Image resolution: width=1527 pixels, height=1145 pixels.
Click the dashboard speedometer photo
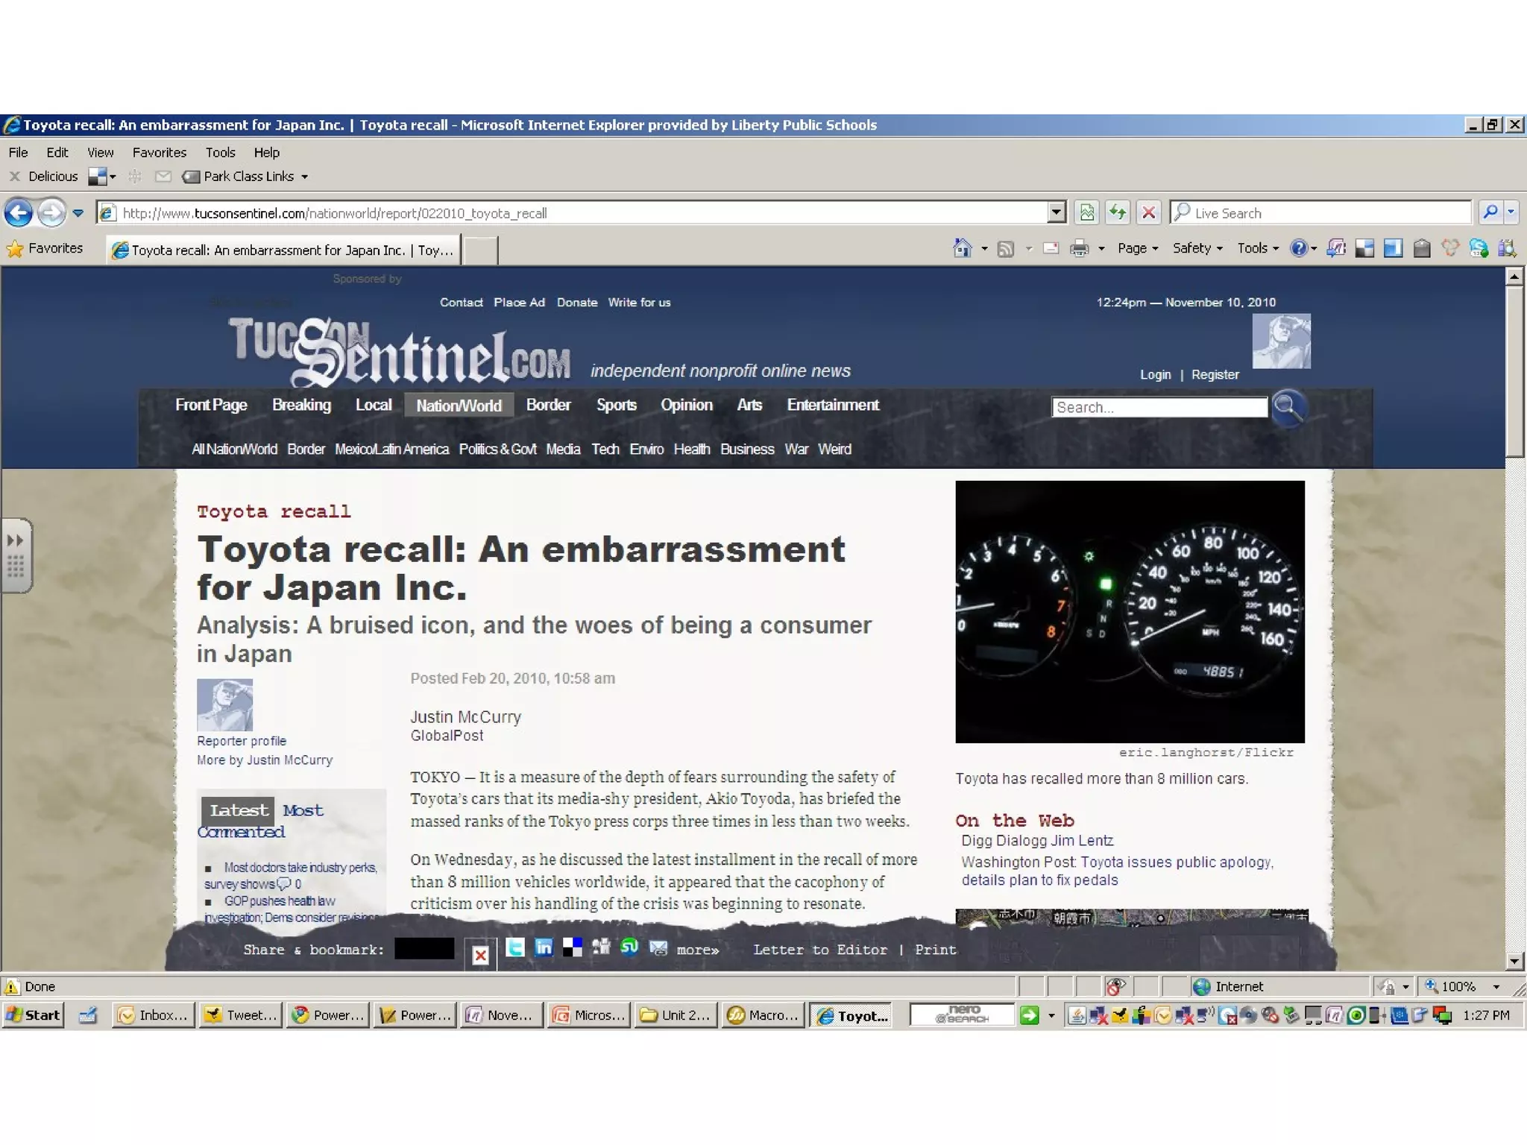(1130, 611)
